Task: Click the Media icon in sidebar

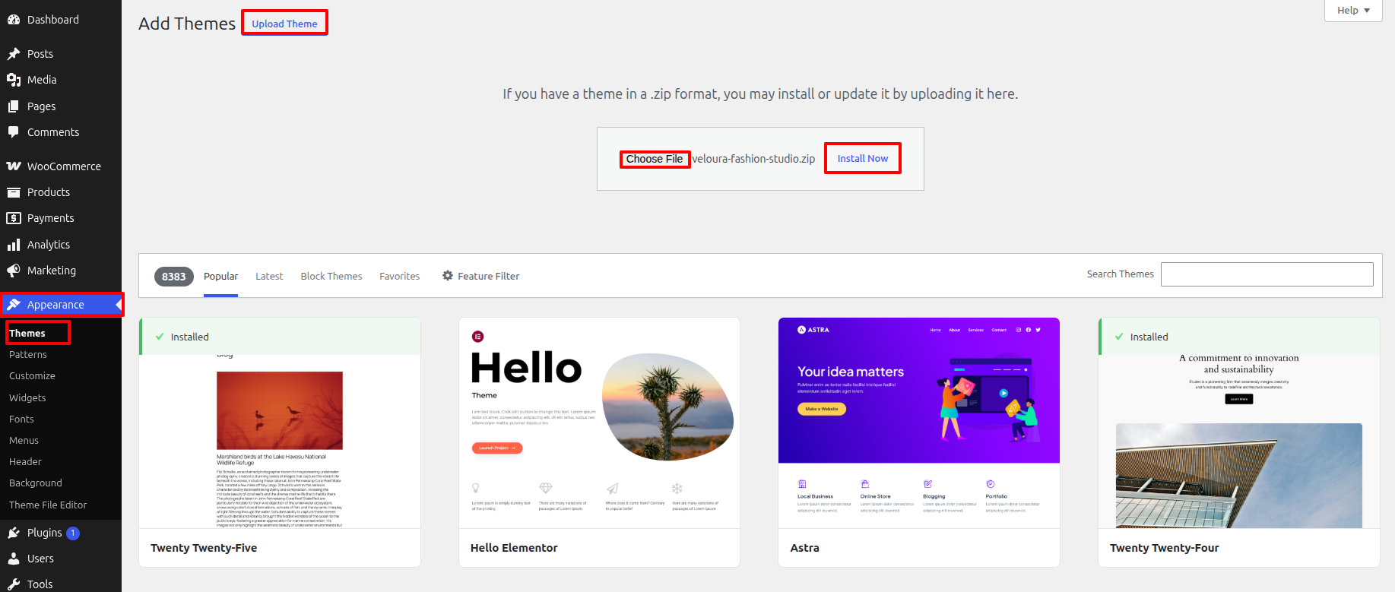Action: [x=14, y=80]
